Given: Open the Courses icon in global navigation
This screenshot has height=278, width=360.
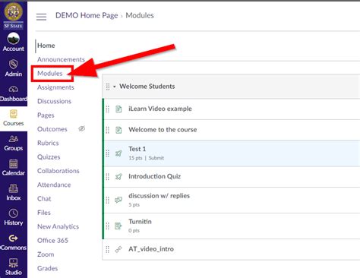Looking at the screenshot, I should (14, 114).
